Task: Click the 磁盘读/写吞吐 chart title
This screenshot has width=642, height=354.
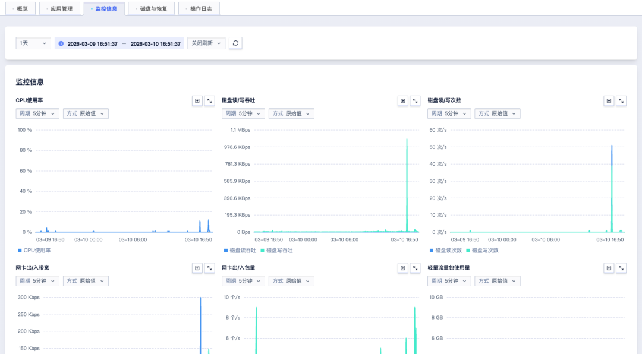Action: [x=238, y=100]
